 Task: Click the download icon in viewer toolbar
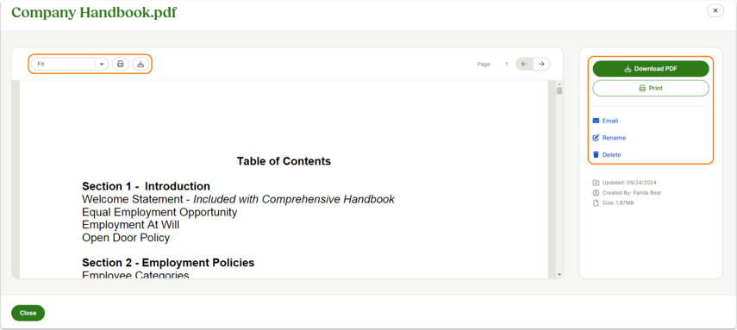click(140, 64)
